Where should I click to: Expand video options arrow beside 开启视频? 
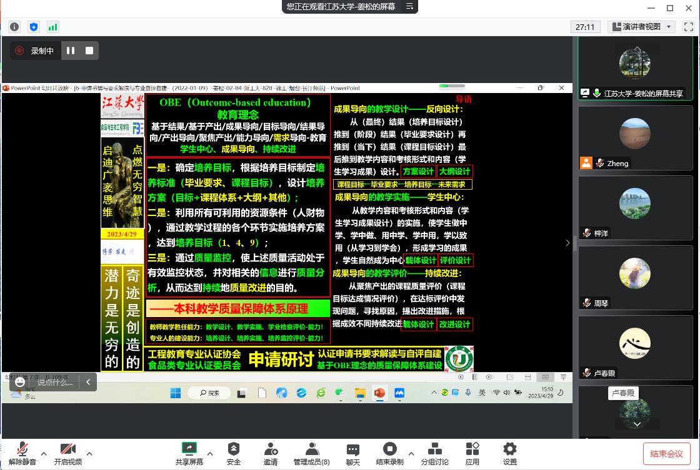89,454
